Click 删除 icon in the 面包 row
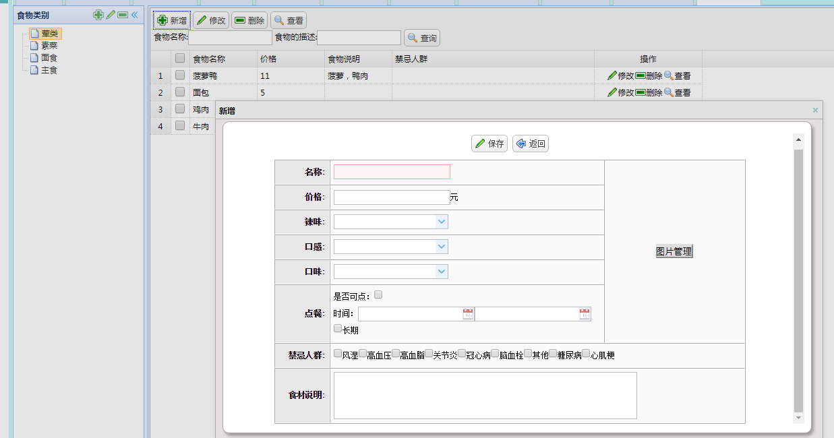This screenshot has width=834, height=438. 641,92
